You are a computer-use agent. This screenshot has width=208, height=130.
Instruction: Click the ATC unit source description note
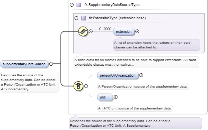coord(135,108)
